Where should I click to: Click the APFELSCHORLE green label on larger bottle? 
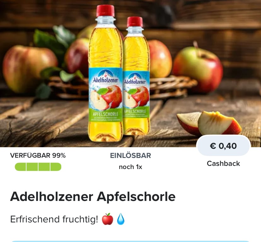pos(106,114)
